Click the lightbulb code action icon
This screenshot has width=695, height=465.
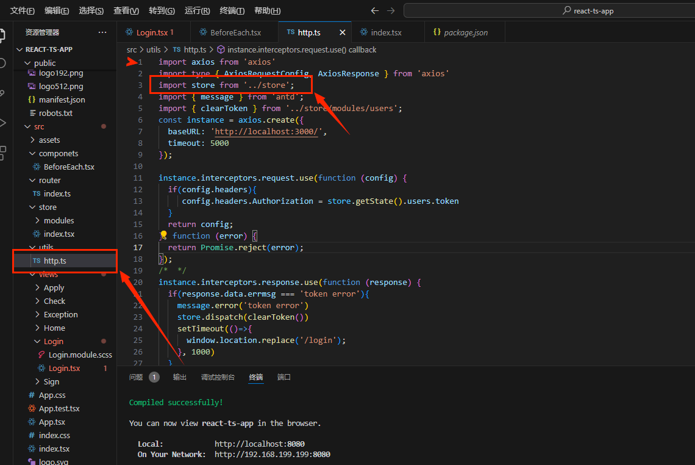pos(163,235)
